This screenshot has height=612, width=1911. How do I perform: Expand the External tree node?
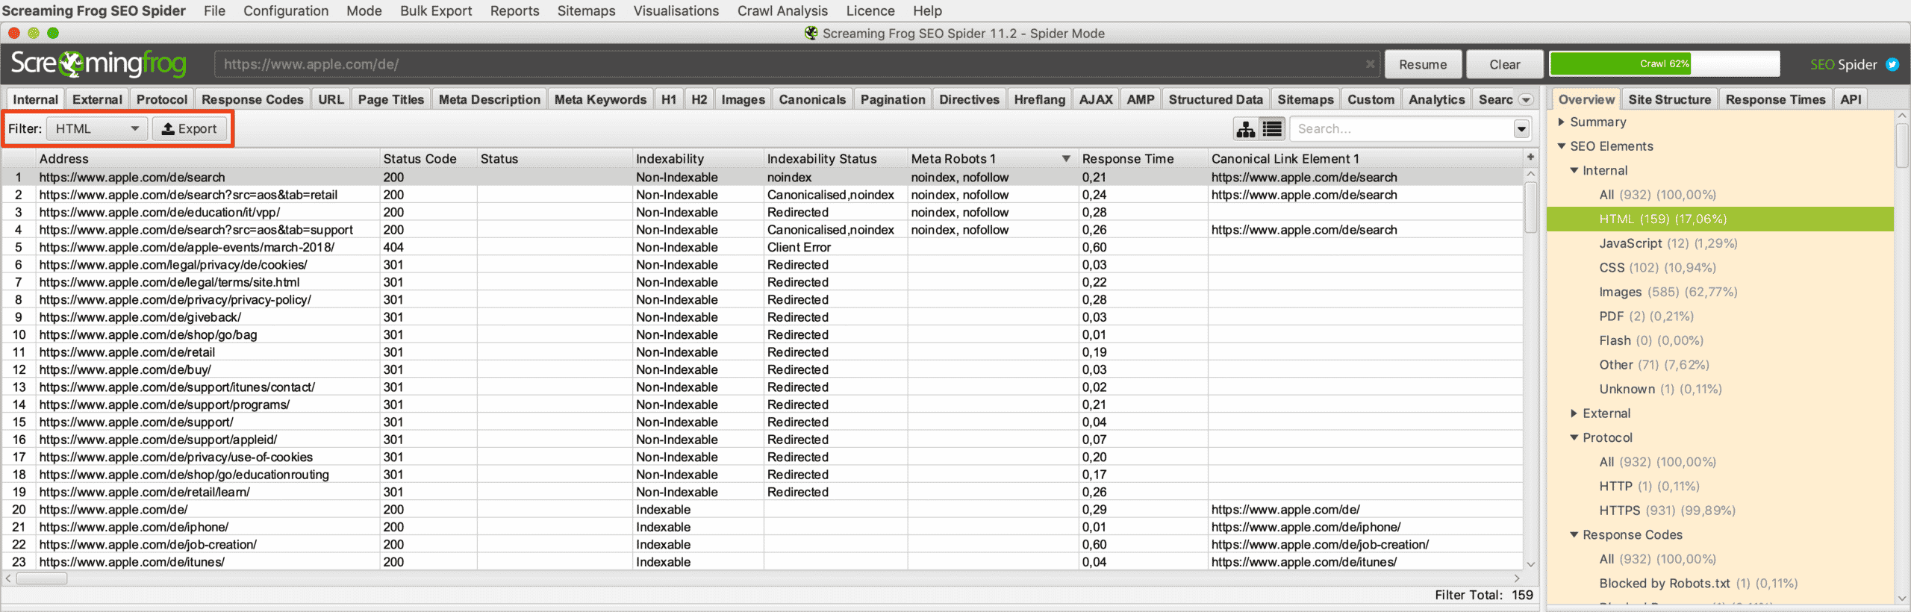coord(1574,413)
